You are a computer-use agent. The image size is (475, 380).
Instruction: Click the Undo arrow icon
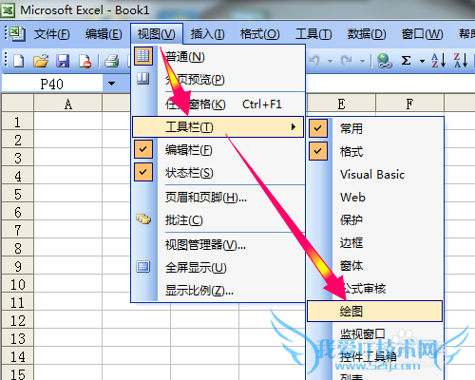[x=314, y=60]
